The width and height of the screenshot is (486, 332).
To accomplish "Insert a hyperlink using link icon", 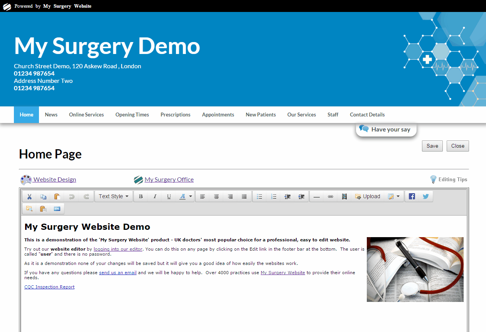I will click(331, 197).
